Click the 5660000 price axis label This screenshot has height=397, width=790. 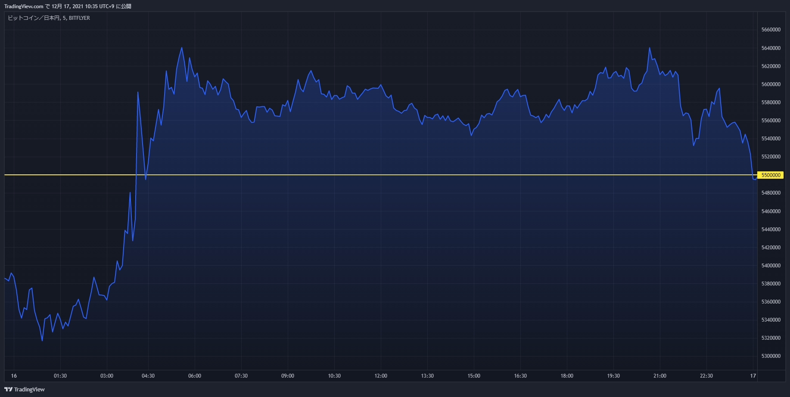point(771,30)
